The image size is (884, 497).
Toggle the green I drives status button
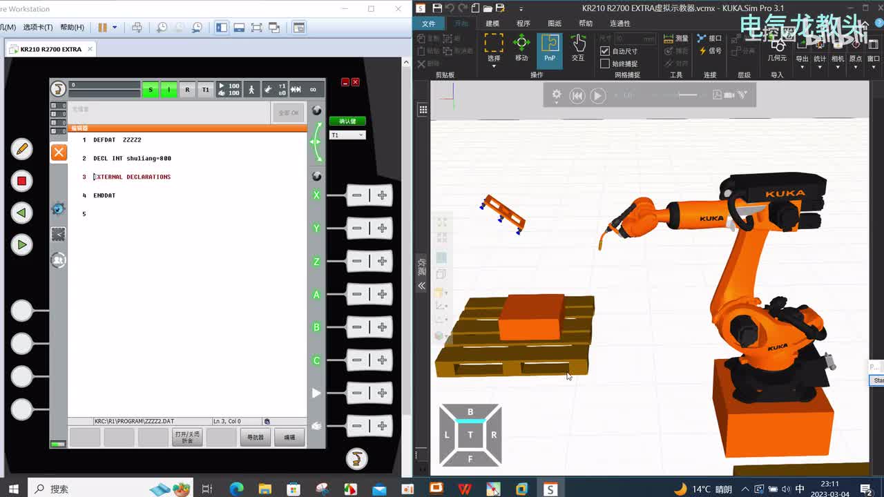click(169, 89)
